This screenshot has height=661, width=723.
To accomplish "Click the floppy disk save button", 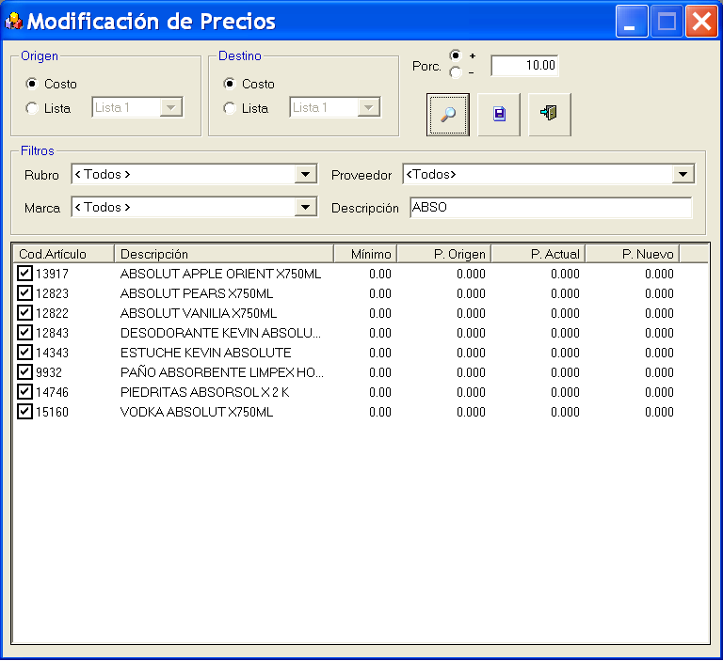I will coord(499,115).
